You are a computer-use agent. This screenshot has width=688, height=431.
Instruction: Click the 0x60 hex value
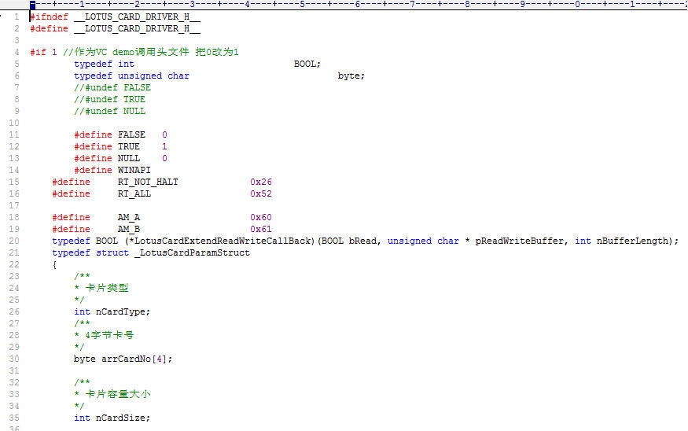[x=261, y=217]
